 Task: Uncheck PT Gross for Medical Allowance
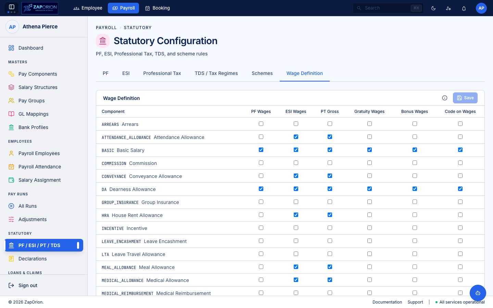(x=330, y=280)
